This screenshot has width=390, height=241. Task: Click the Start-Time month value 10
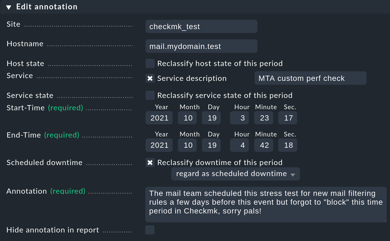click(x=187, y=118)
